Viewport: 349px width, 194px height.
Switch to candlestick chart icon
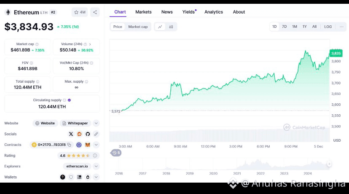(171, 27)
